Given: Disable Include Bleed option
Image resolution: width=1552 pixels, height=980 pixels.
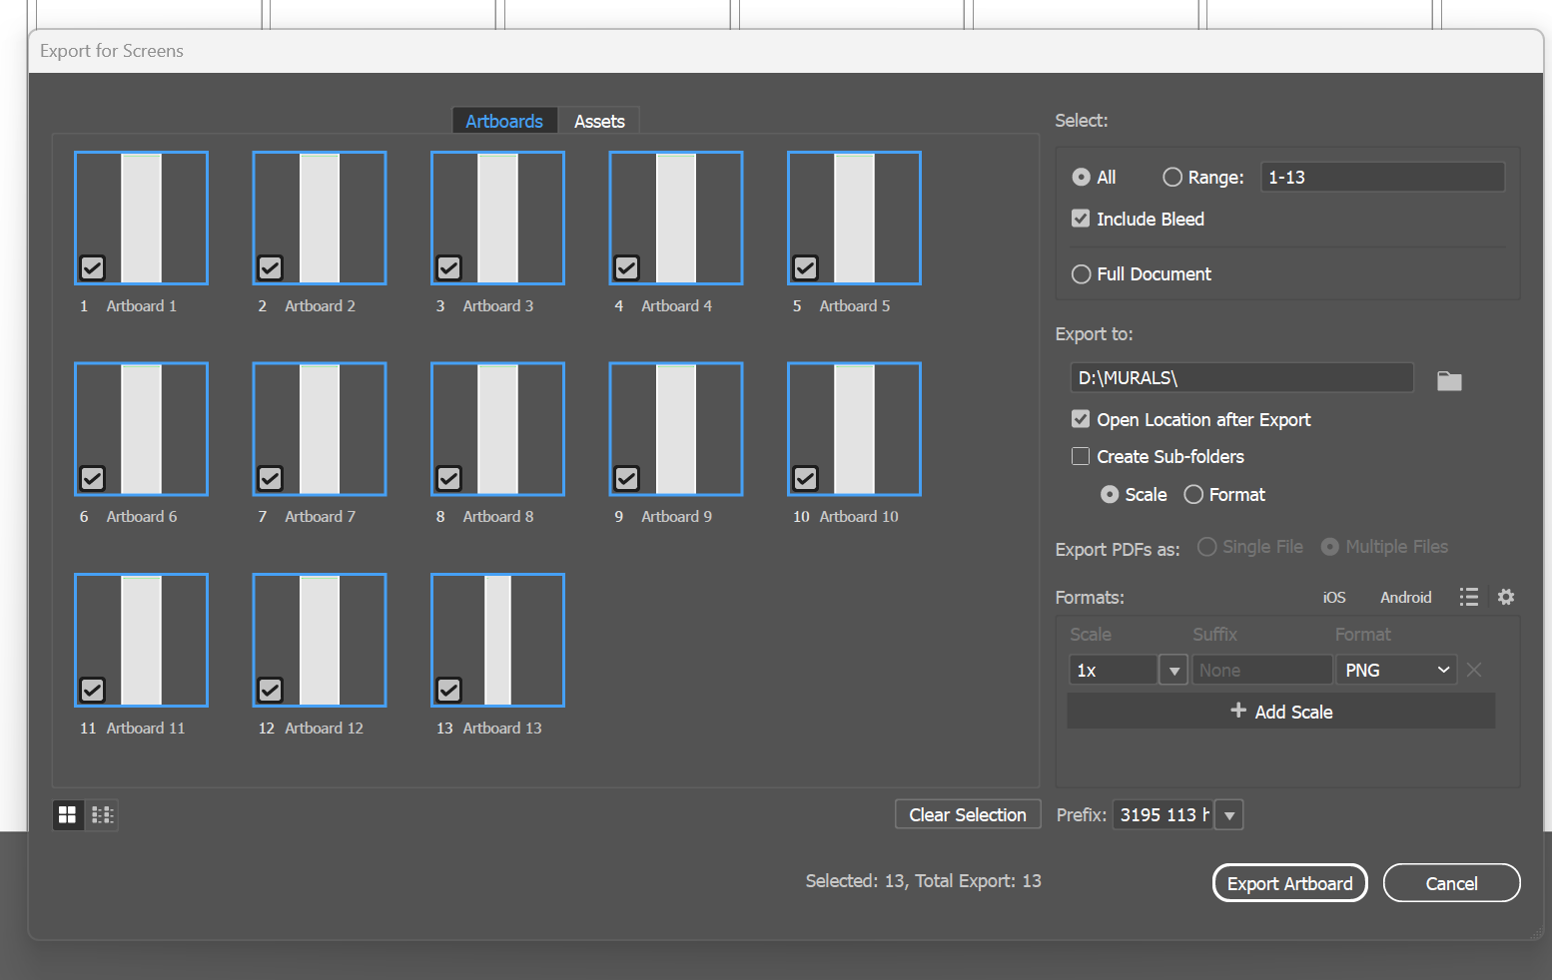Looking at the screenshot, I should click(1081, 219).
